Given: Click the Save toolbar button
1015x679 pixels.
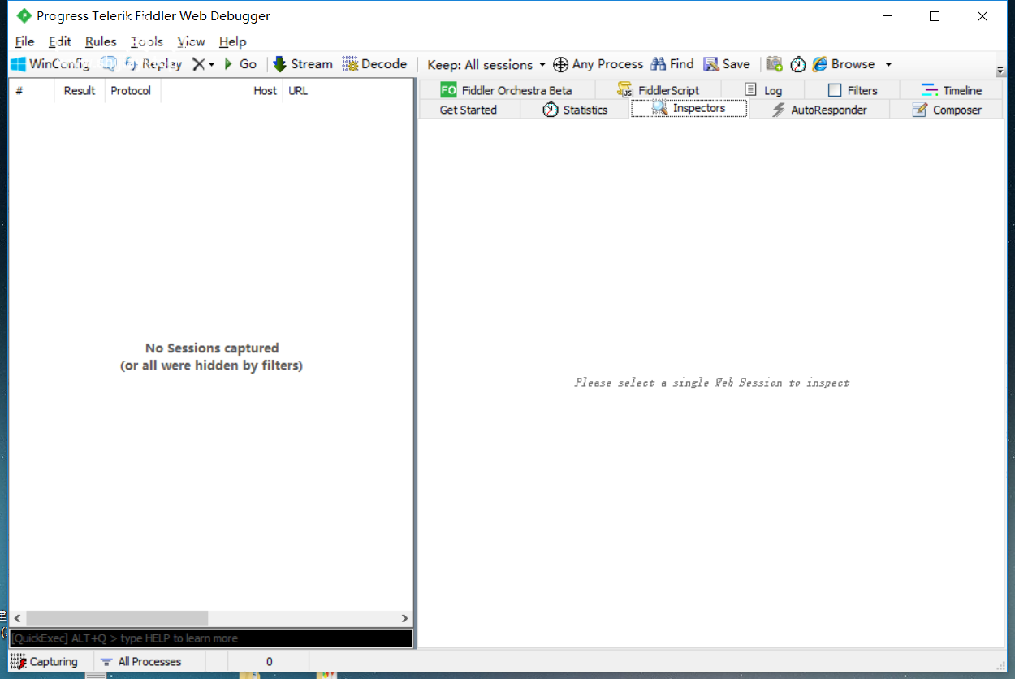Looking at the screenshot, I should pos(727,64).
